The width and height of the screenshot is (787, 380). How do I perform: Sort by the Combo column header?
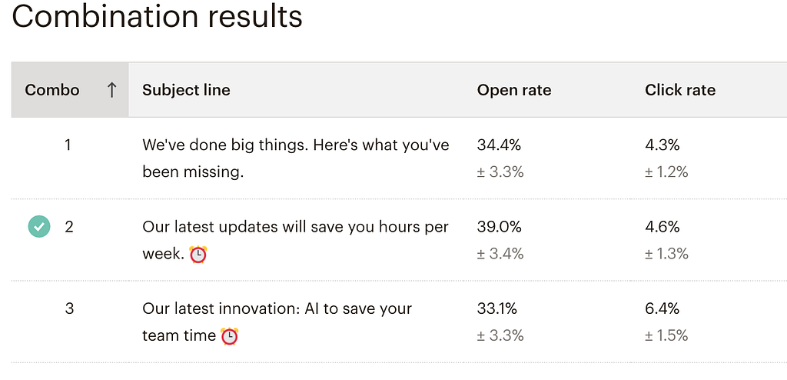52,90
